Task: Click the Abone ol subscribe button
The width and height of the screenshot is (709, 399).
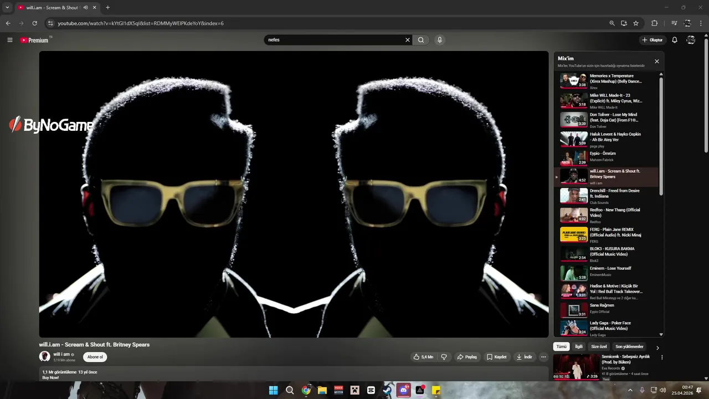Action: (95, 357)
